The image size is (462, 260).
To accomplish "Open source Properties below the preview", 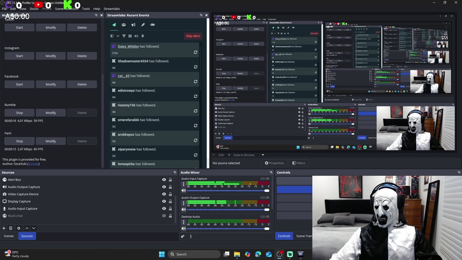I will pyautogui.click(x=274, y=163).
